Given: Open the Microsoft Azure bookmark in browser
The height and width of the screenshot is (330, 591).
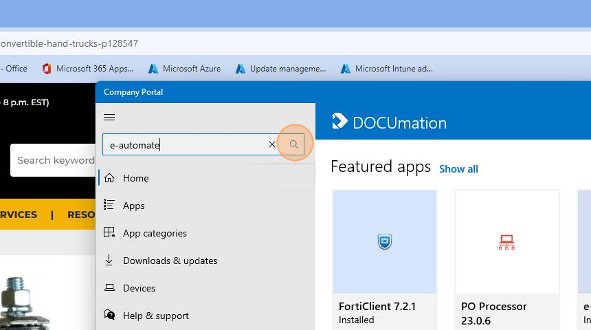Looking at the screenshot, I should [185, 69].
